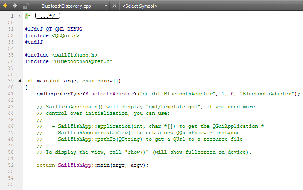Go back with the yellow left arrow
This screenshot has height=190, width=303.
tap(5, 6)
